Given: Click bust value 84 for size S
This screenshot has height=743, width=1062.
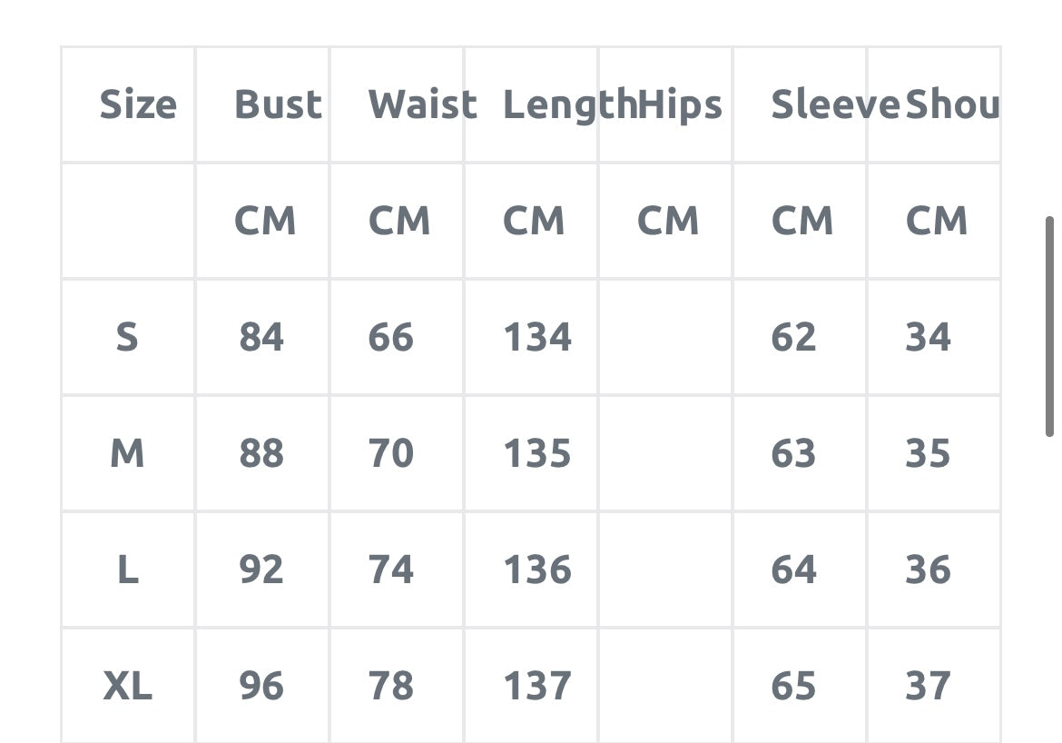Looking at the screenshot, I should pos(261,338).
